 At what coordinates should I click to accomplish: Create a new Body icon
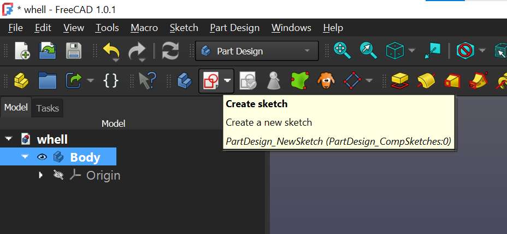[x=185, y=81]
